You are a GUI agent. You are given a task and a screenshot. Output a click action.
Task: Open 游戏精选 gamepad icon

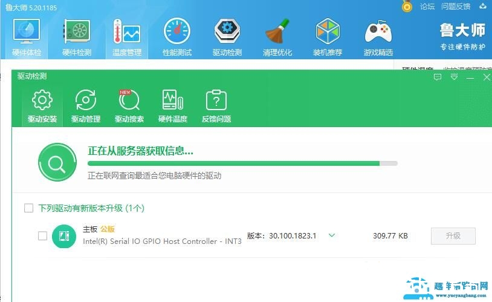[x=378, y=38]
